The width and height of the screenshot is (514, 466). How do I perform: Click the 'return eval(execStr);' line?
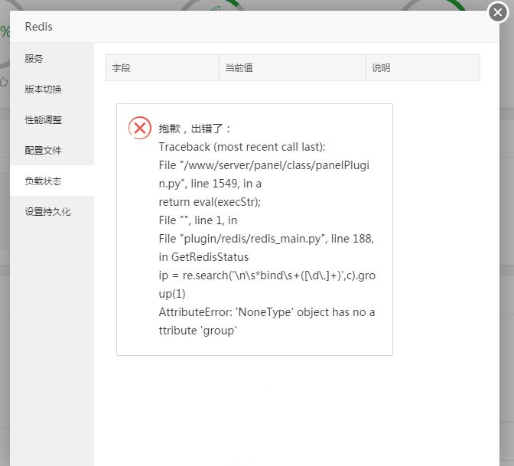click(x=210, y=202)
